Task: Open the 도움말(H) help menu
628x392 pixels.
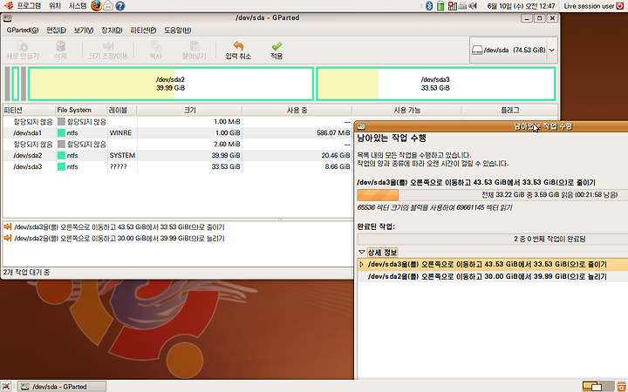Action: point(177,30)
